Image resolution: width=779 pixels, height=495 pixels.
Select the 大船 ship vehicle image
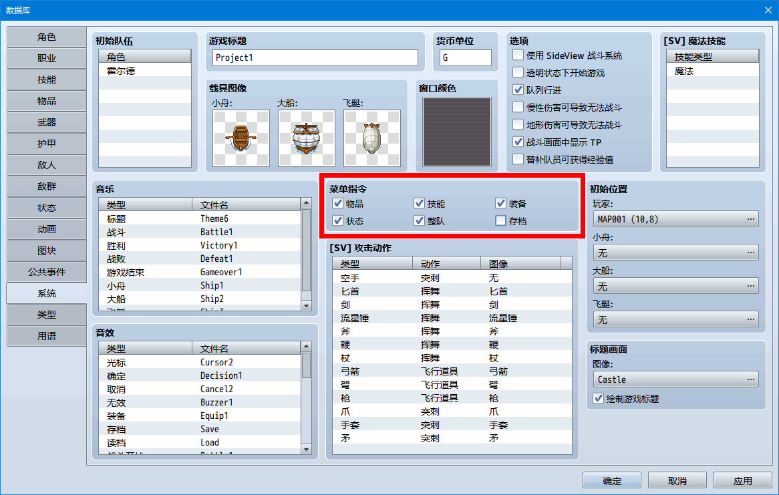[307, 138]
